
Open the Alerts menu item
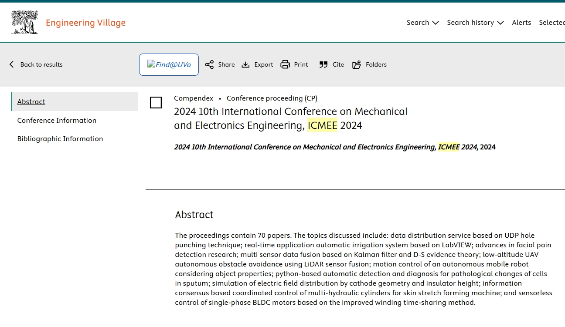click(521, 23)
